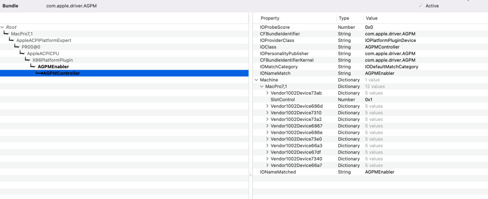Collapse the MacPro7,1 dictionary property

click(x=262, y=86)
